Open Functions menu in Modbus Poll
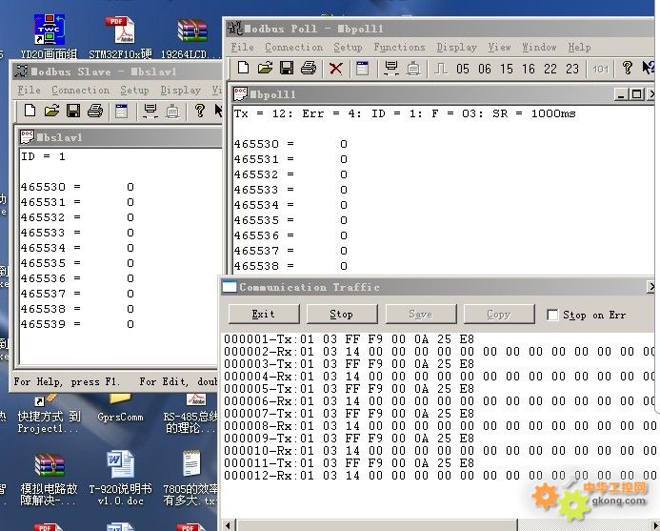The image size is (660, 531). (399, 48)
